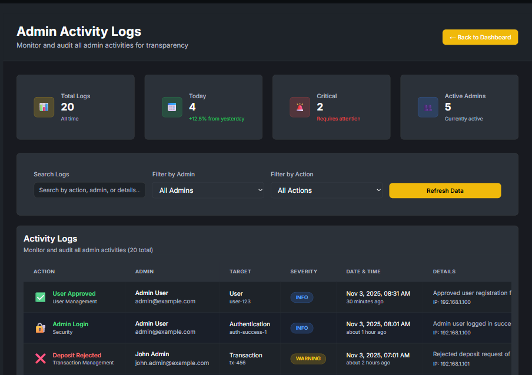Click the green calendar icon on Today card
The image size is (532, 375).
click(172, 107)
